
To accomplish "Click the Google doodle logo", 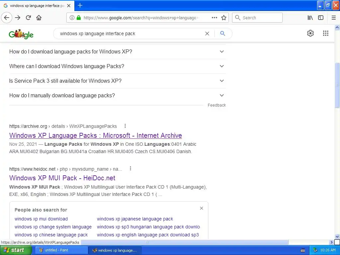I will point(21,34).
